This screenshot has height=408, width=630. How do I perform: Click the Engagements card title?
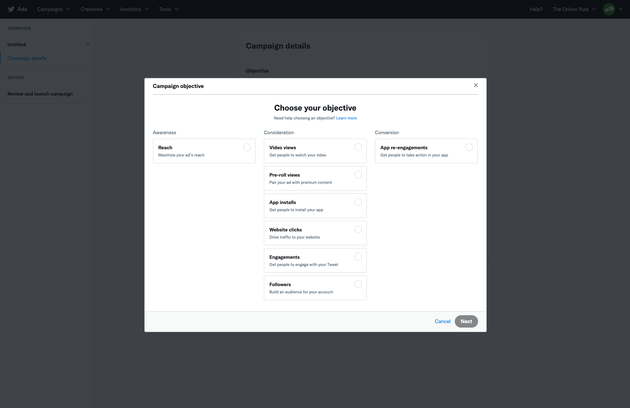coord(284,257)
